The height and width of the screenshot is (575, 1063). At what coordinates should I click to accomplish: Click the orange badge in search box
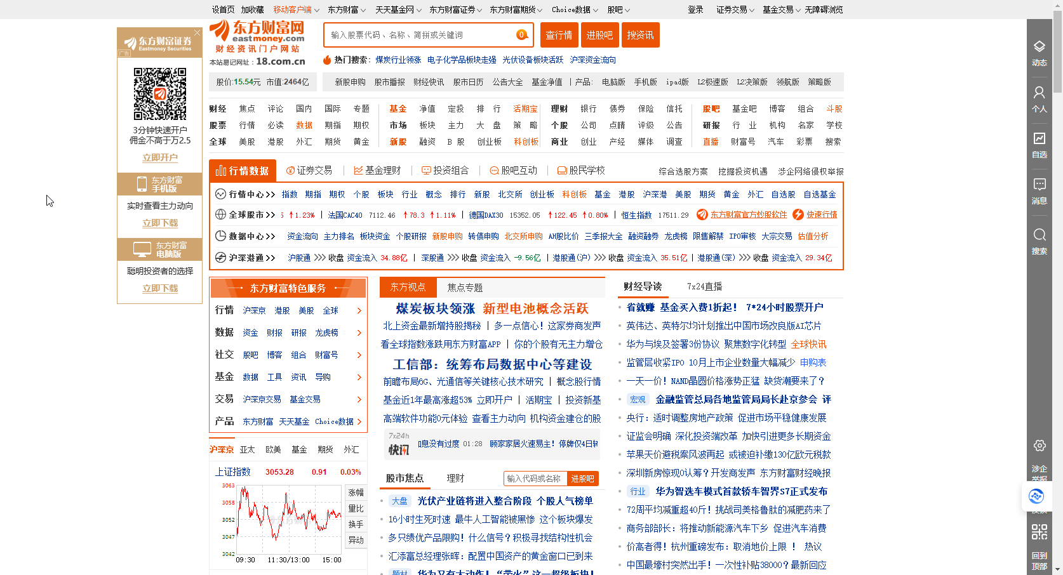521,35
